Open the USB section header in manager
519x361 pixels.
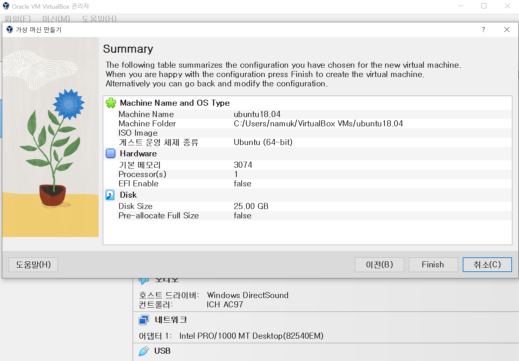(162, 351)
